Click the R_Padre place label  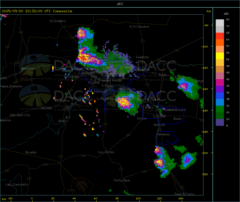coord(153,100)
